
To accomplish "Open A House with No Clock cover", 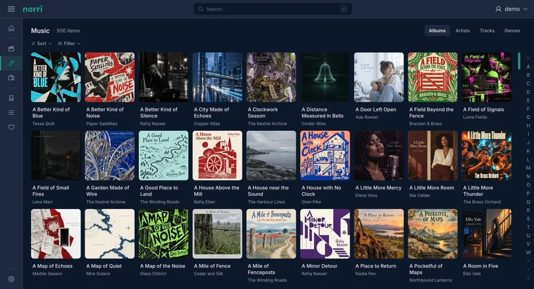I will (325, 155).
